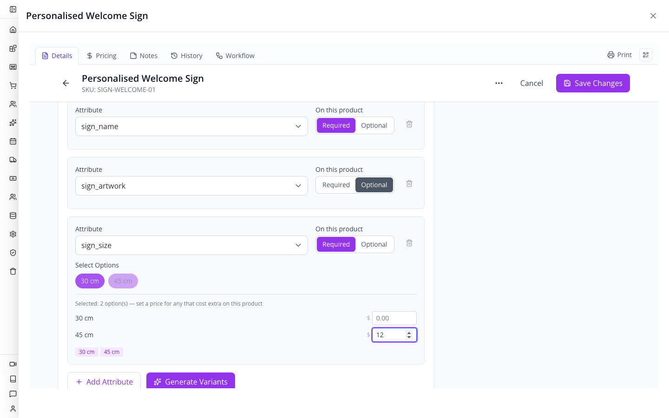Click the Generate Variants button

point(190,381)
